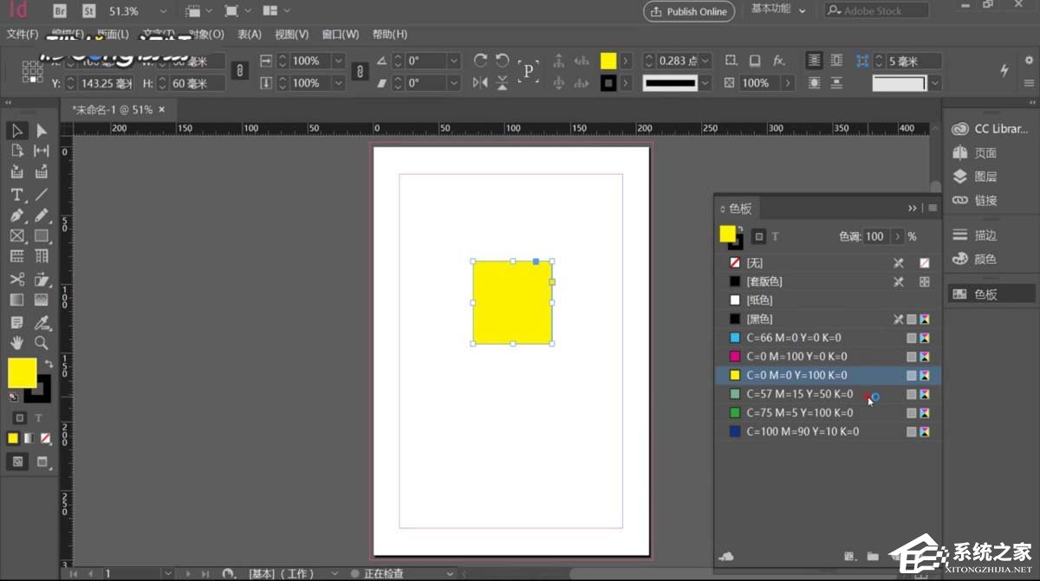Open the zoom level 51.3% dropdown
Viewport: 1040px width, 581px height.
click(x=165, y=11)
